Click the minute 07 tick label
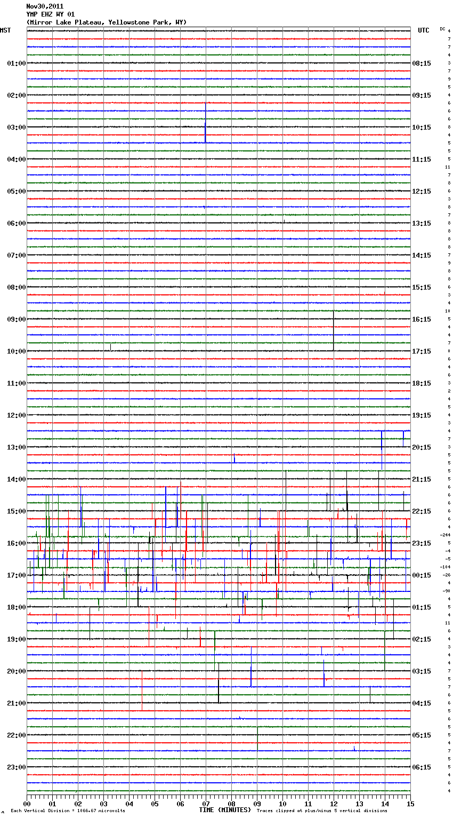This screenshot has width=453, height=818. (x=206, y=804)
